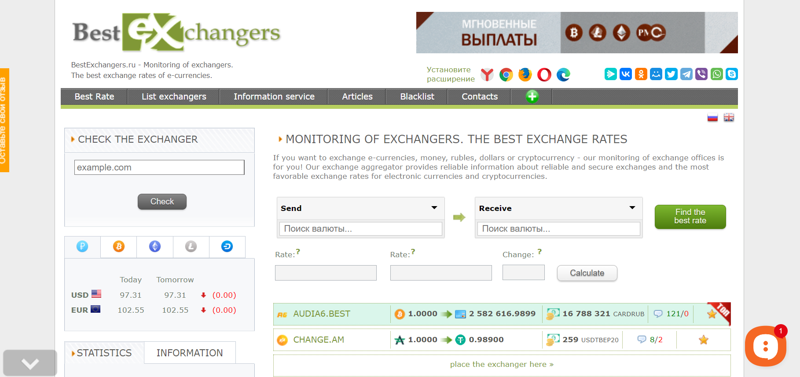Viewport: 800px width, 377px height.
Task: Open the AUDIA6.BEST exchanger link
Action: (x=322, y=314)
